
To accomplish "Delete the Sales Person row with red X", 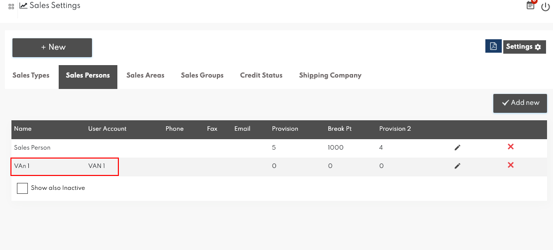I will pos(510,147).
